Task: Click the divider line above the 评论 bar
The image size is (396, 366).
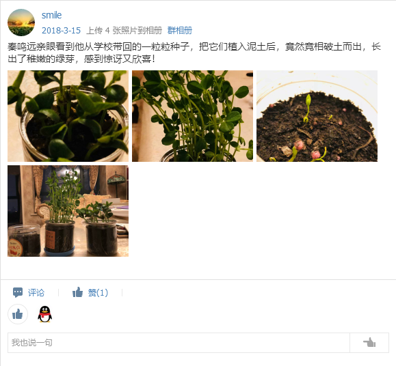Action: point(198,279)
